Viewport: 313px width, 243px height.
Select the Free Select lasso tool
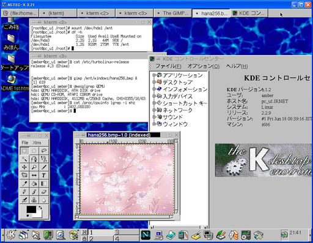point(43,151)
